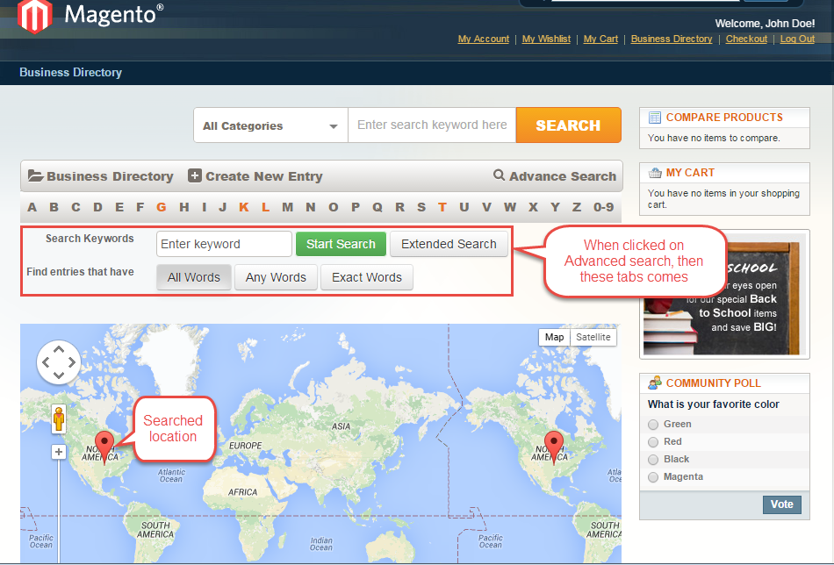Select the Green poll option
Viewport: 834px width, 565px height.
[x=653, y=424]
